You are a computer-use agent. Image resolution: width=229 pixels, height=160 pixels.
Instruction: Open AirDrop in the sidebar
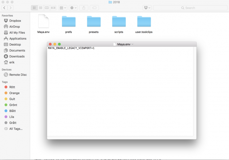pyautogui.click(x=15, y=27)
